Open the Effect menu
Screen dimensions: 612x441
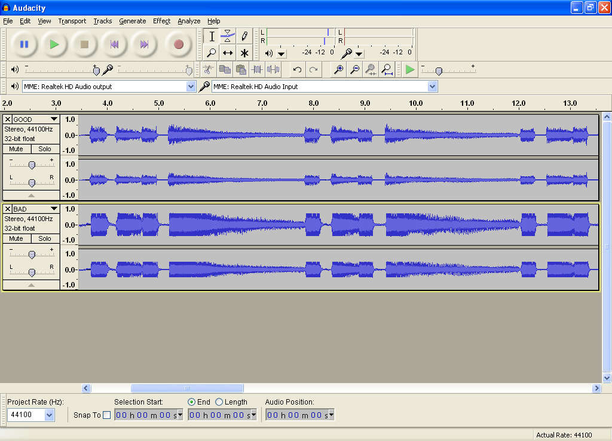tap(161, 21)
